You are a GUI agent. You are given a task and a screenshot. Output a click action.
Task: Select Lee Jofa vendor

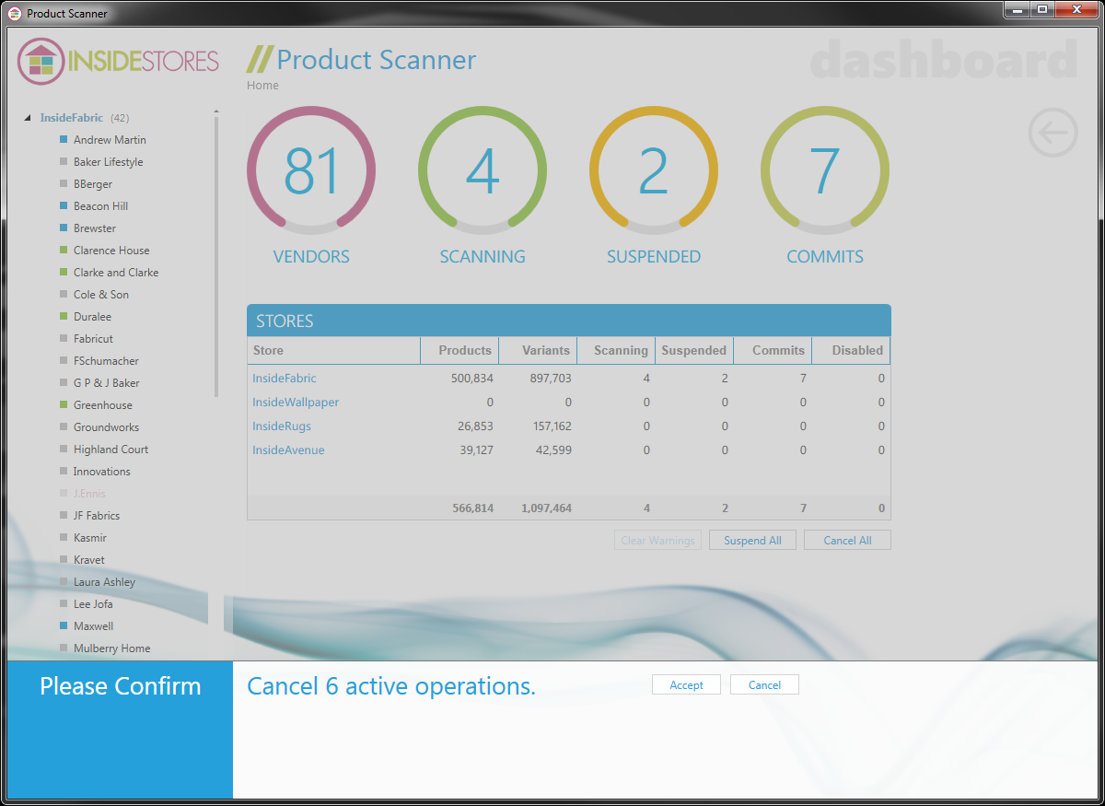tap(93, 604)
